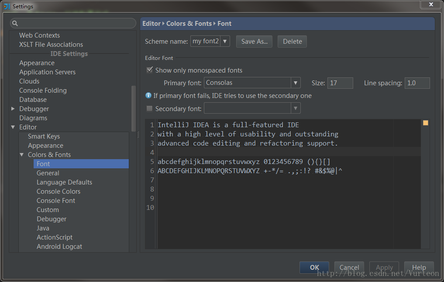Click the Help button
Viewport: 444px width, 282px height.
(x=419, y=267)
